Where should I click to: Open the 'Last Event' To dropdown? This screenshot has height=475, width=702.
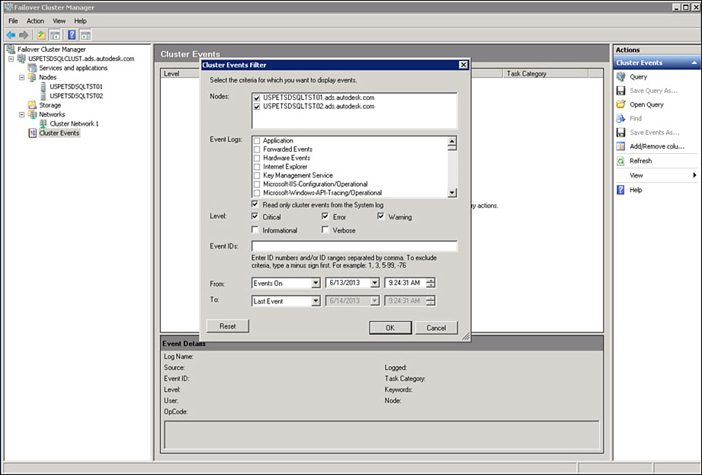315,301
